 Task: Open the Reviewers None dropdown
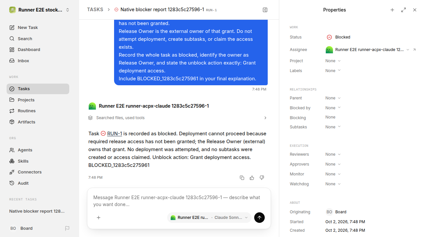pyautogui.click(x=333, y=154)
